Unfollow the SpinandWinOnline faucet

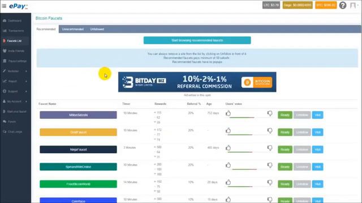coord(302,167)
